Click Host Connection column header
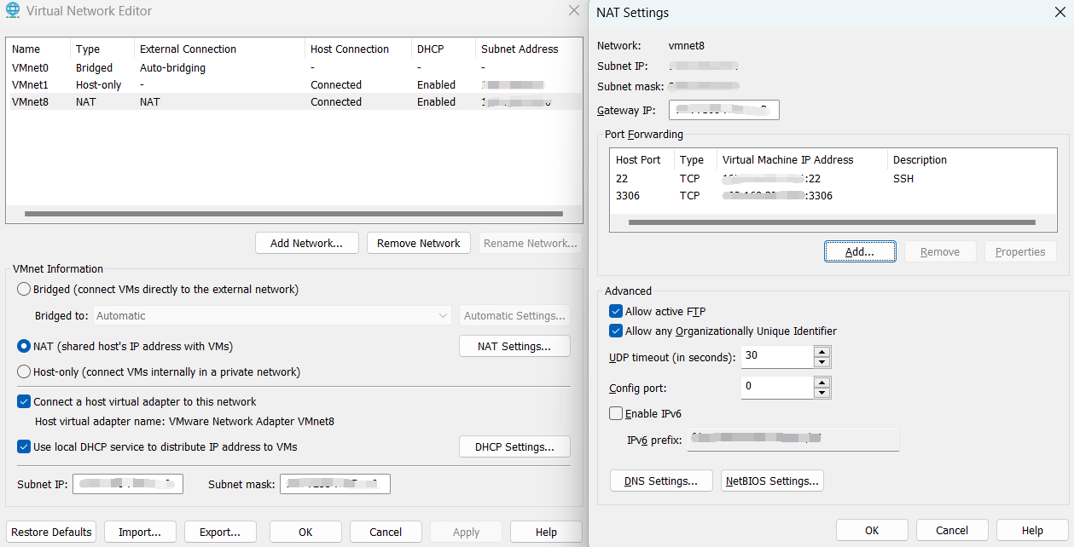 357,49
